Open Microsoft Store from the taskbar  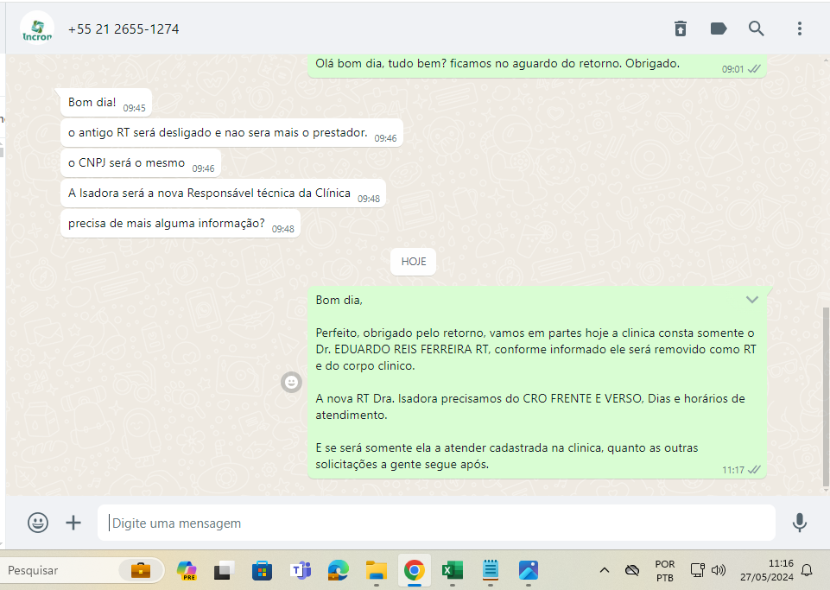coord(262,570)
